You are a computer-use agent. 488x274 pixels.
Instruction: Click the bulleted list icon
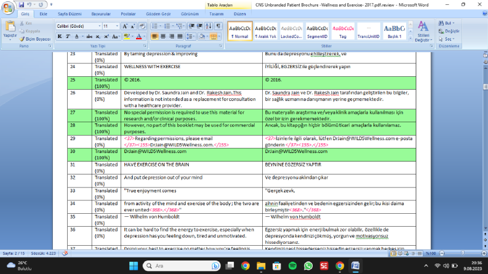click(154, 26)
